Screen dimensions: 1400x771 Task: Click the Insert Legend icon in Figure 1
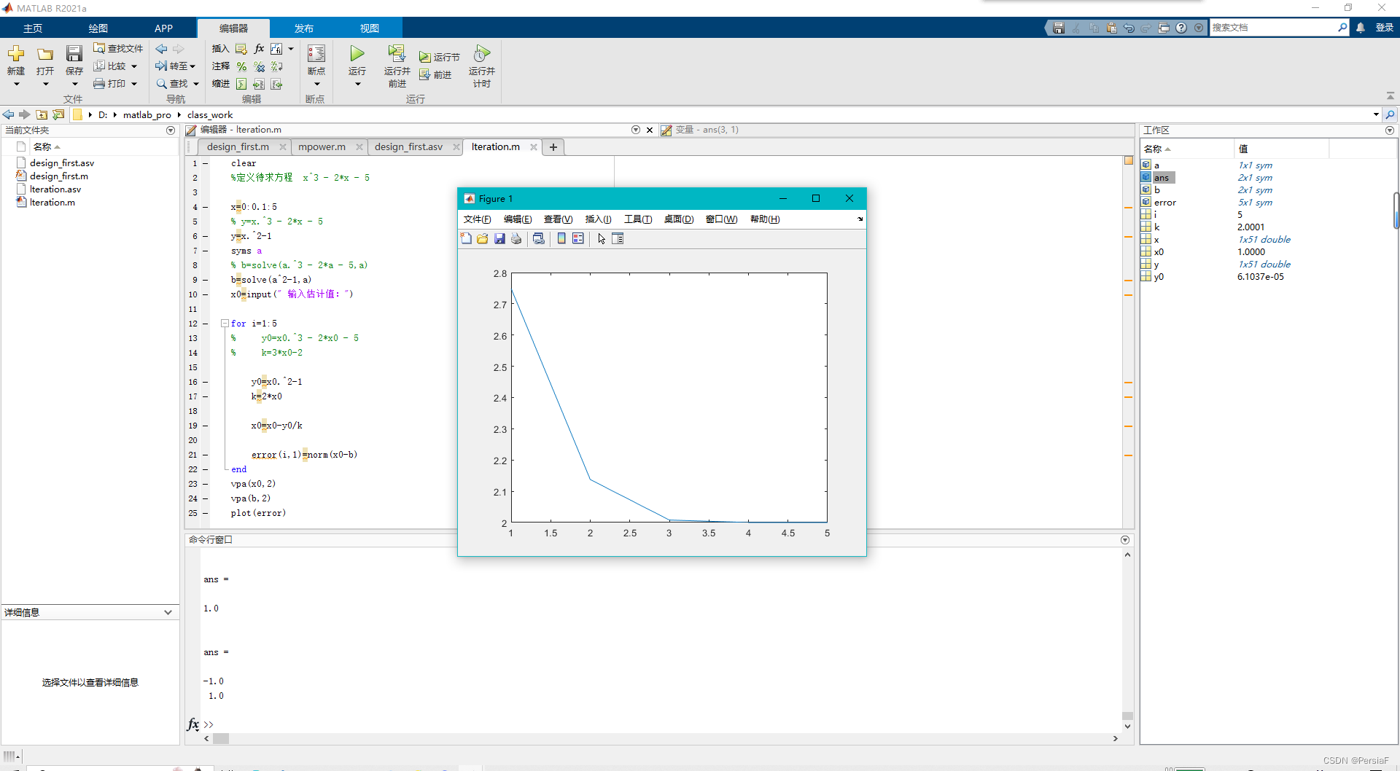click(x=578, y=238)
